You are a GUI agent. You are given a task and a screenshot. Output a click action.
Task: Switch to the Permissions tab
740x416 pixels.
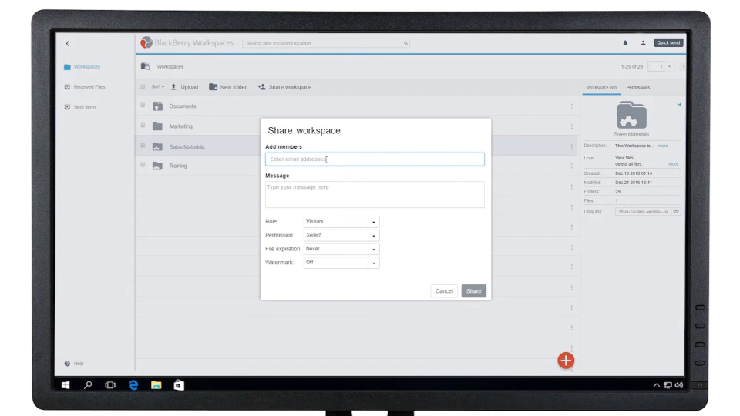638,88
